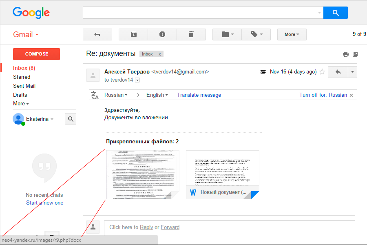This screenshot has width=367, height=245.
Task: Click the reply text box area
Action: [x=230, y=232]
